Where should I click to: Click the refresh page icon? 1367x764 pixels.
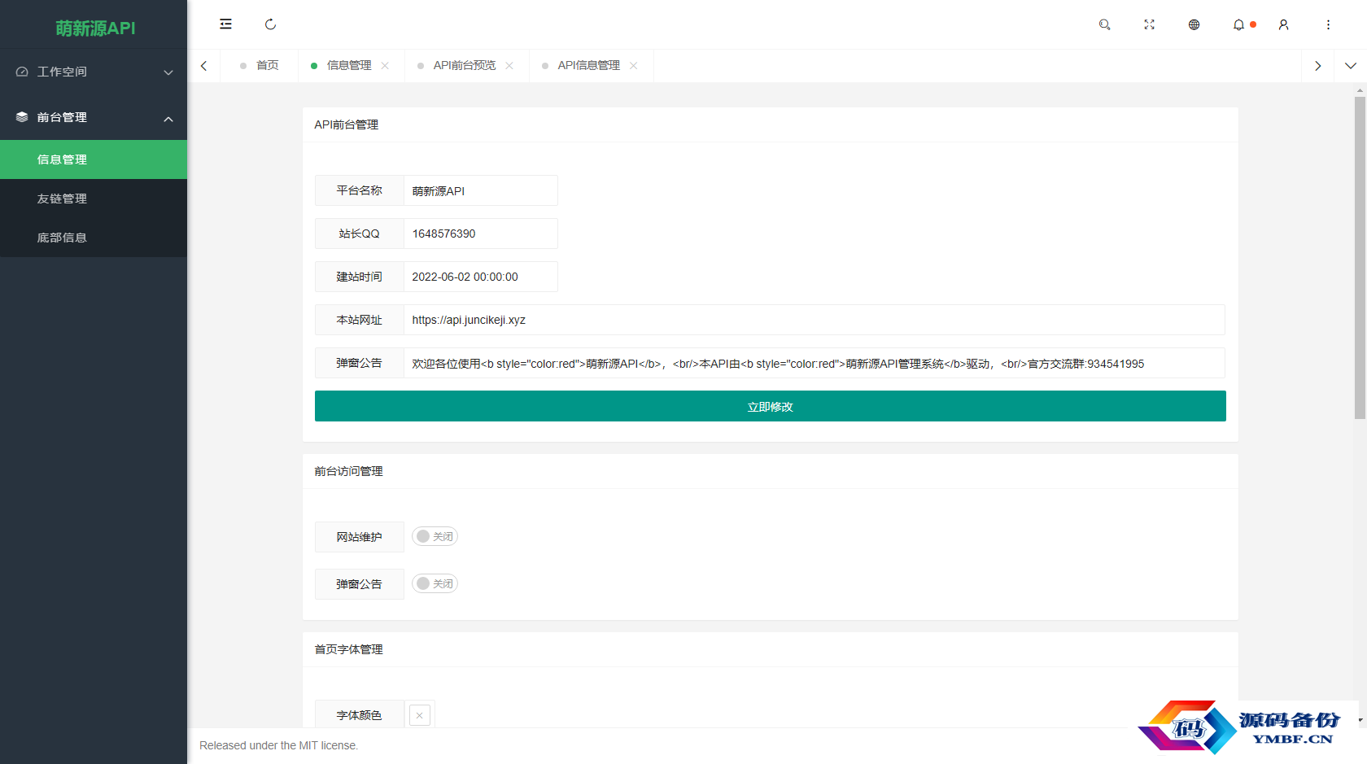(270, 24)
